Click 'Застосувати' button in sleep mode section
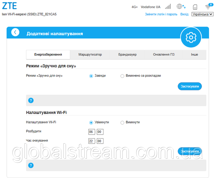The width and height of the screenshot is (215, 178). [x=189, y=86]
